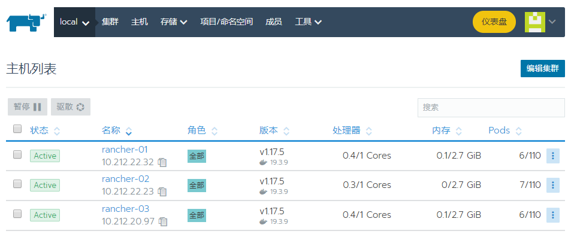
Task: Open the rancher-02 host link
Action: pyautogui.click(x=126, y=179)
